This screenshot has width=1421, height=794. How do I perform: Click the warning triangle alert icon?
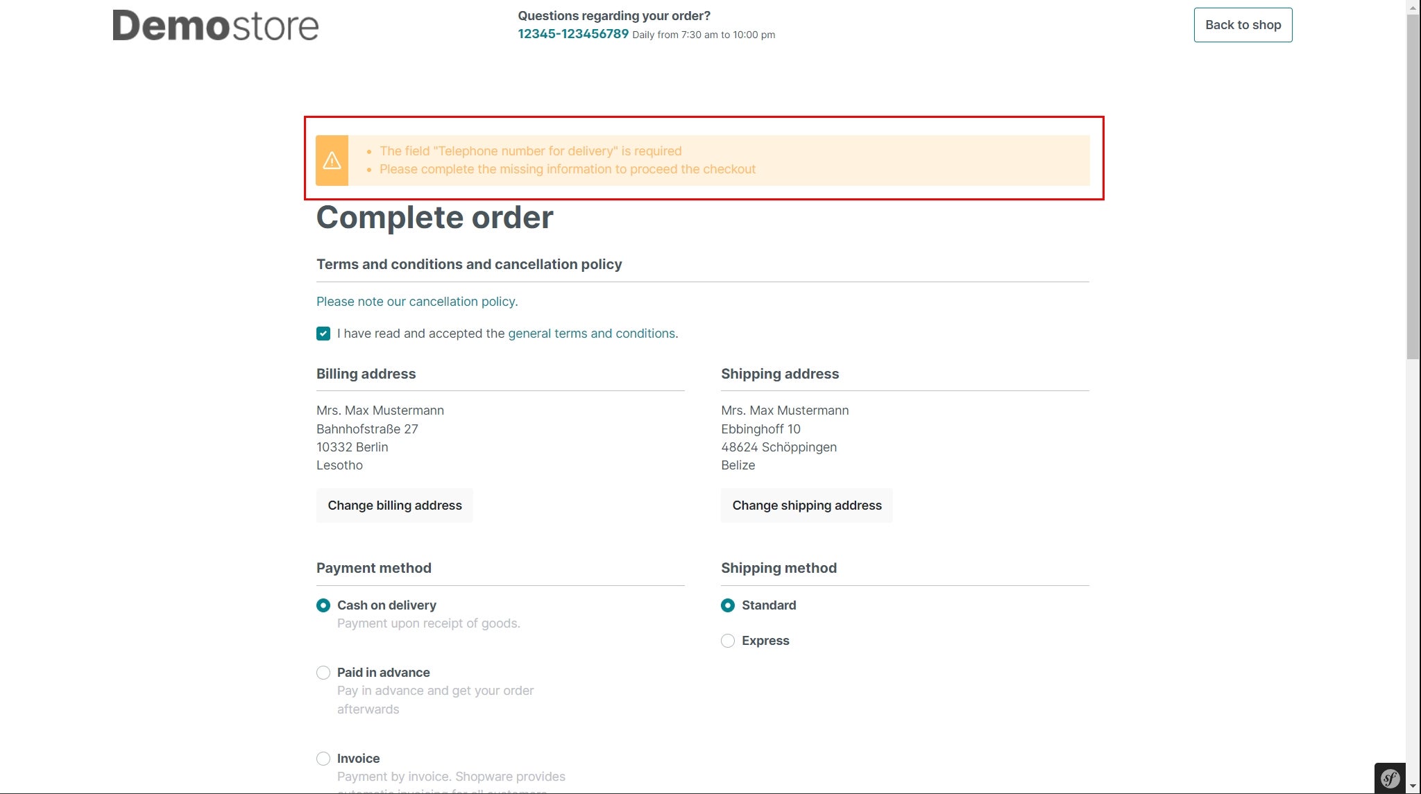coord(332,160)
